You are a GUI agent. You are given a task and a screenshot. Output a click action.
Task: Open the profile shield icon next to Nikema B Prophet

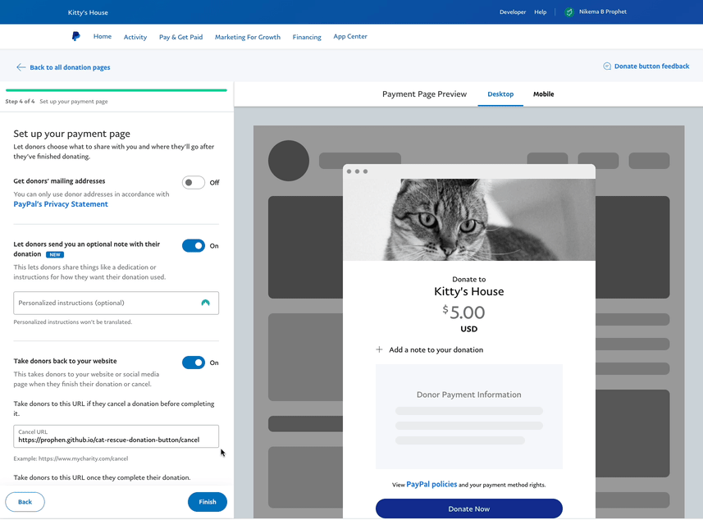569,12
